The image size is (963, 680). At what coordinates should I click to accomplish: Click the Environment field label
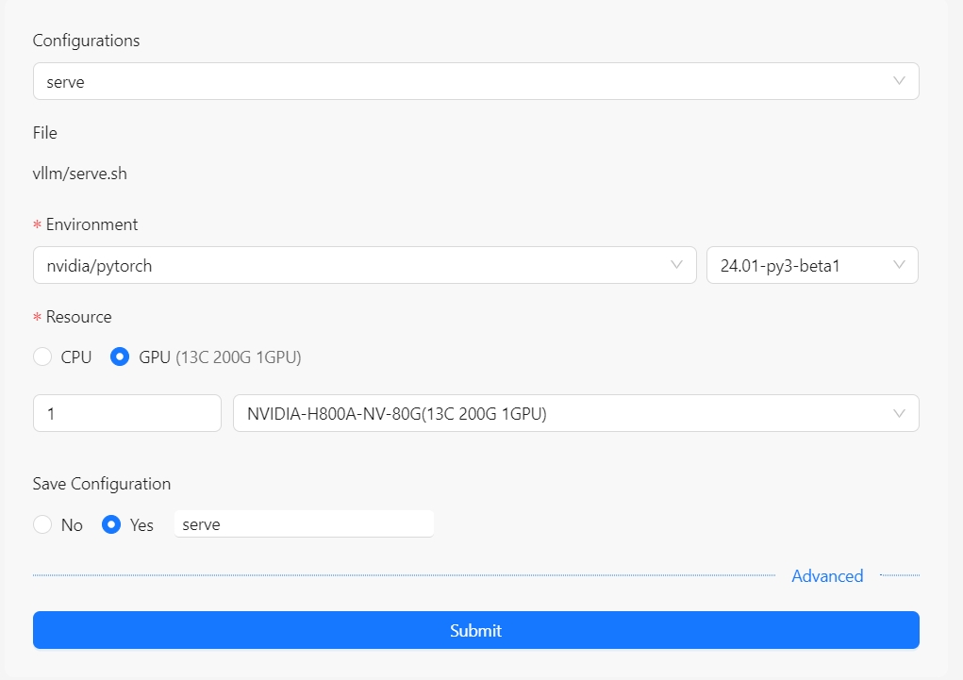(91, 224)
